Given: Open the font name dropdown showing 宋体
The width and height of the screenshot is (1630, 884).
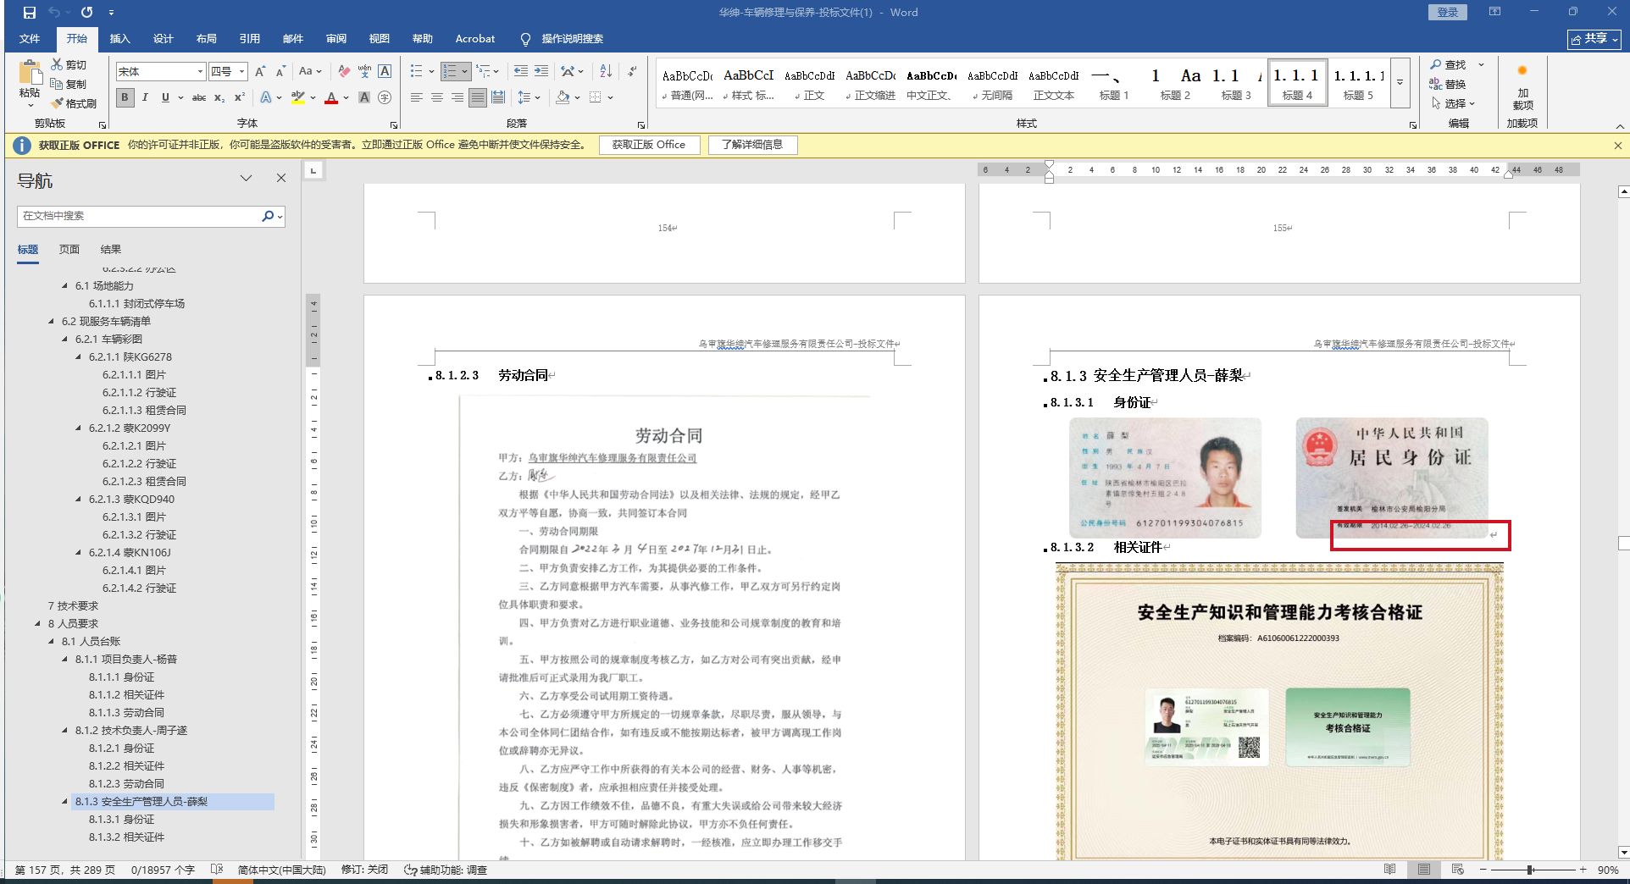Looking at the screenshot, I should pyautogui.click(x=200, y=72).
